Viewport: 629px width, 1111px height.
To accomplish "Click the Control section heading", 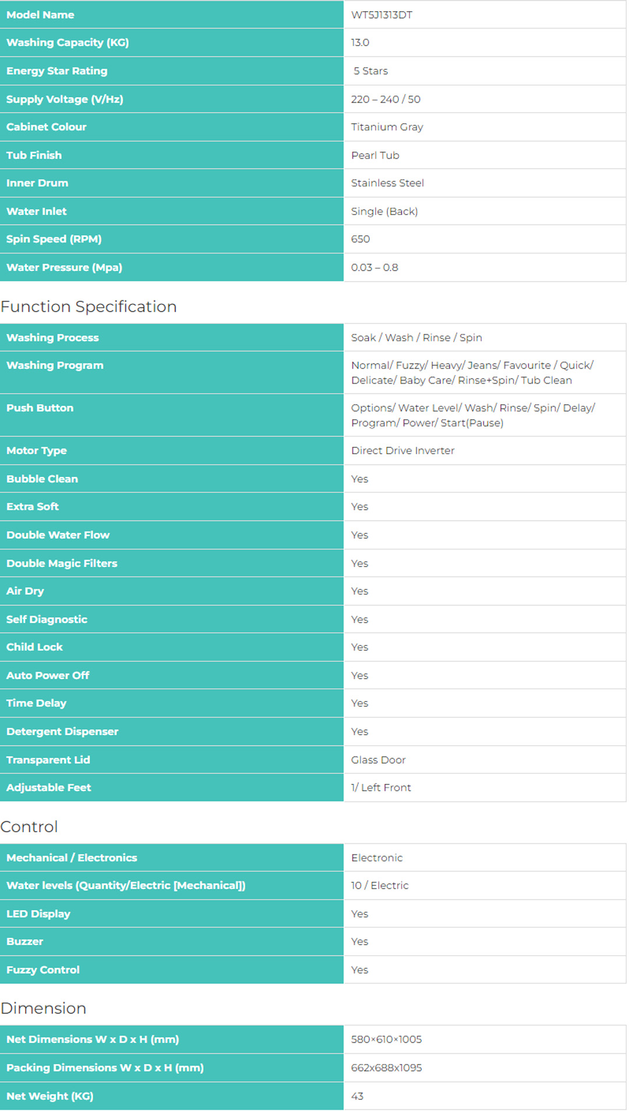I will coord(29,827).
